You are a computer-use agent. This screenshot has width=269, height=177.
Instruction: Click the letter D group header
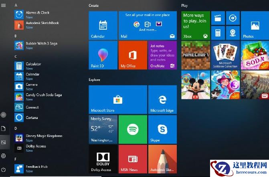16,128
